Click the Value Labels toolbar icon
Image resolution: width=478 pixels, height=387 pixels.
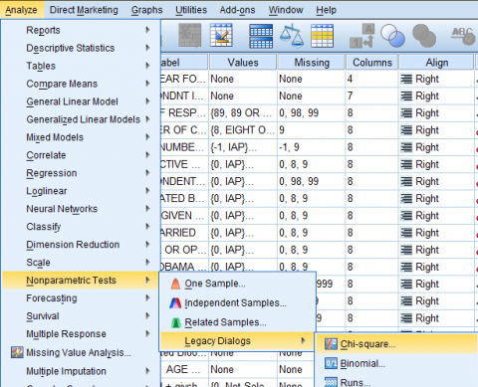pyautogui.click(x=361, y=36)
